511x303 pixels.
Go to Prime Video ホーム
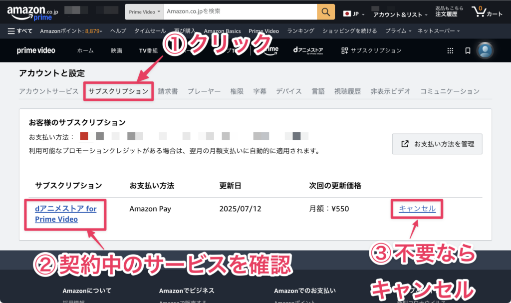[x=85, y=50]
